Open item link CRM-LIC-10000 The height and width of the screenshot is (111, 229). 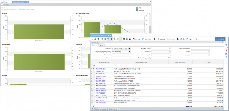click(101, 76)
